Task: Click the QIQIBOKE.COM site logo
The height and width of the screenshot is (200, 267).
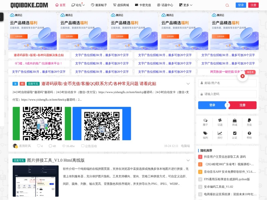Action: (x=29, y=5)
